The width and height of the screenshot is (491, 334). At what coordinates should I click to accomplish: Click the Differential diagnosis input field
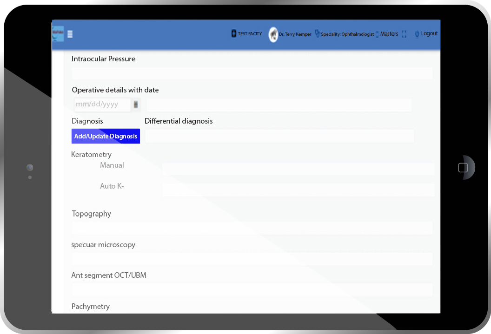tap(279, 136)
